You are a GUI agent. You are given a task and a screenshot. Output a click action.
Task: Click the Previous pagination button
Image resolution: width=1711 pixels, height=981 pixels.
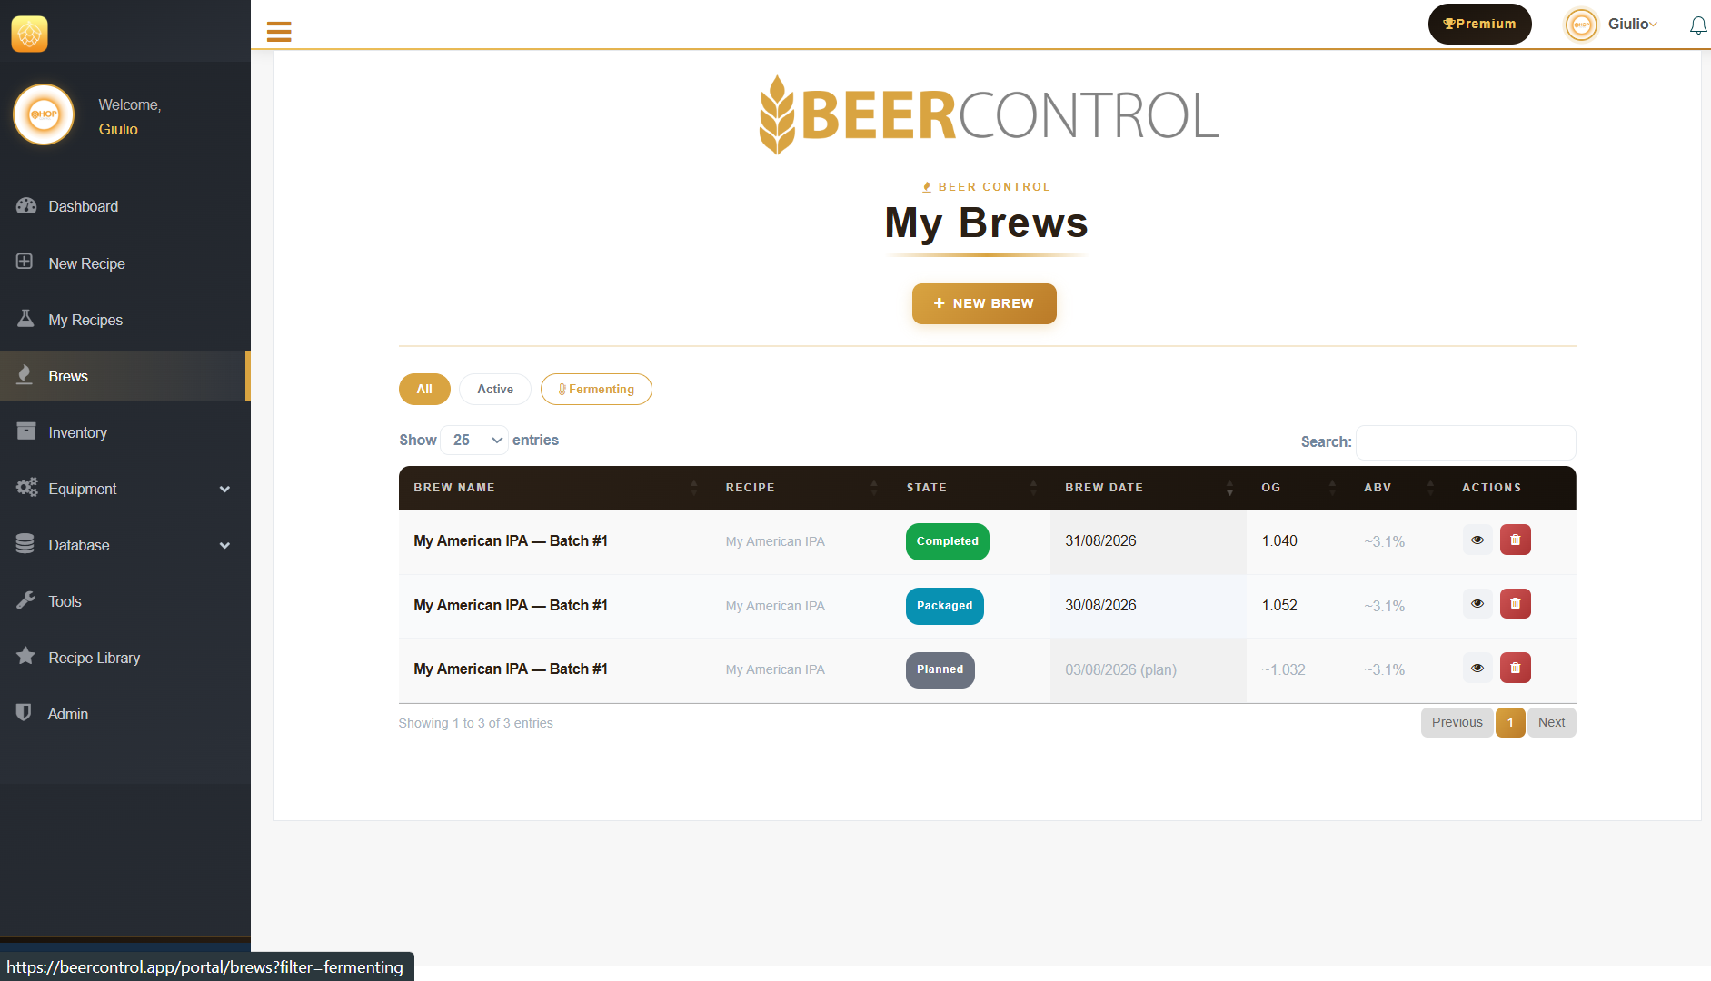(x=1457, y=722)
